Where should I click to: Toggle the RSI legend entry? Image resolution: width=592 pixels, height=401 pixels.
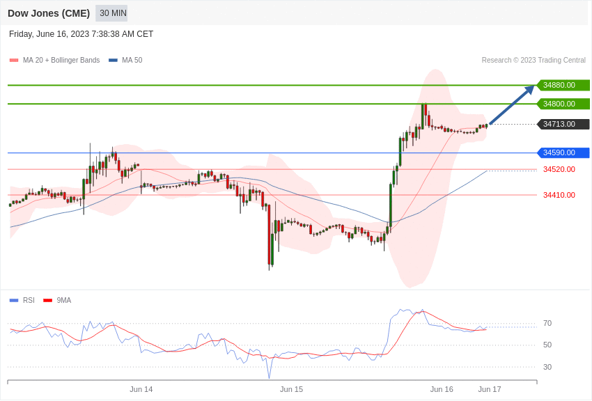click(x=22, y=300)
